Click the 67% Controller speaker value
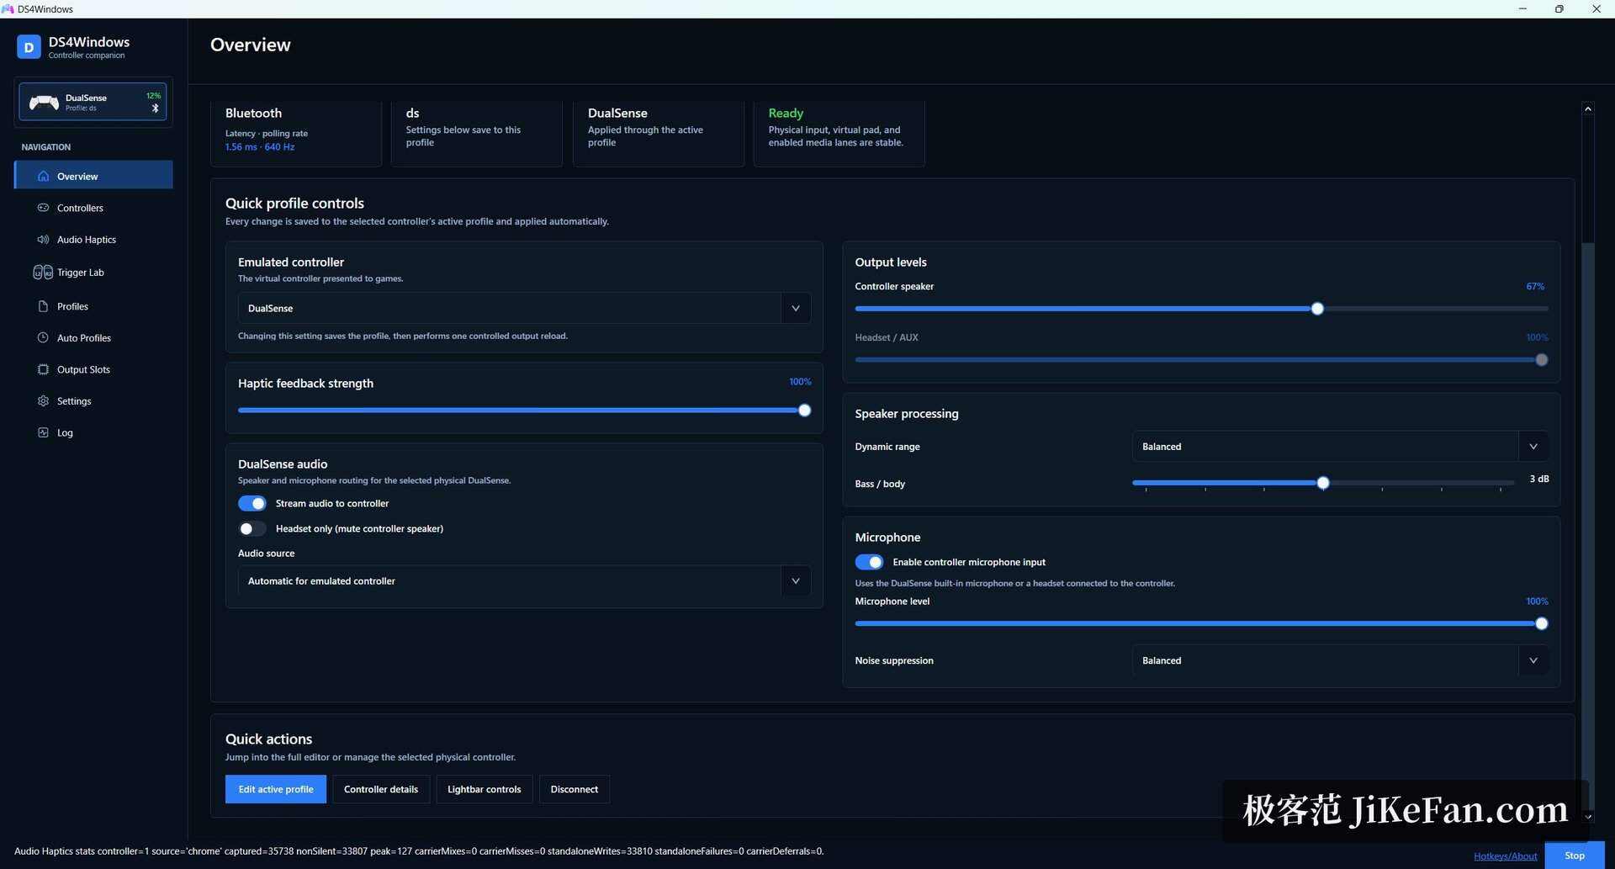 click(x=1535, y=287)
